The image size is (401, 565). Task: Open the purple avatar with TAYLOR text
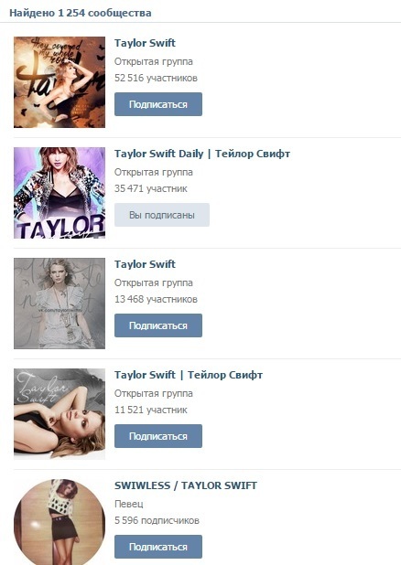click(60, 193)
